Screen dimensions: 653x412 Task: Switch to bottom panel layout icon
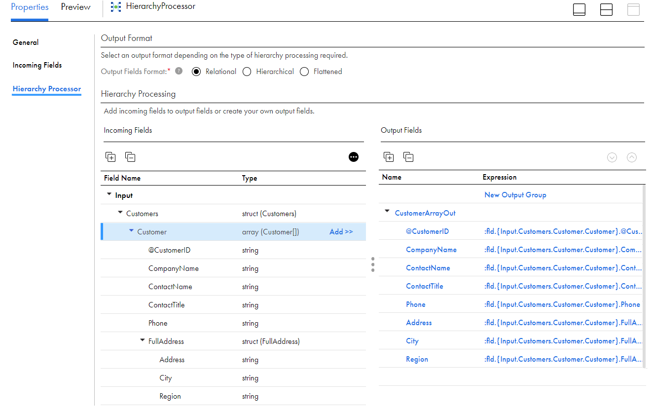(x=579, y=9)
